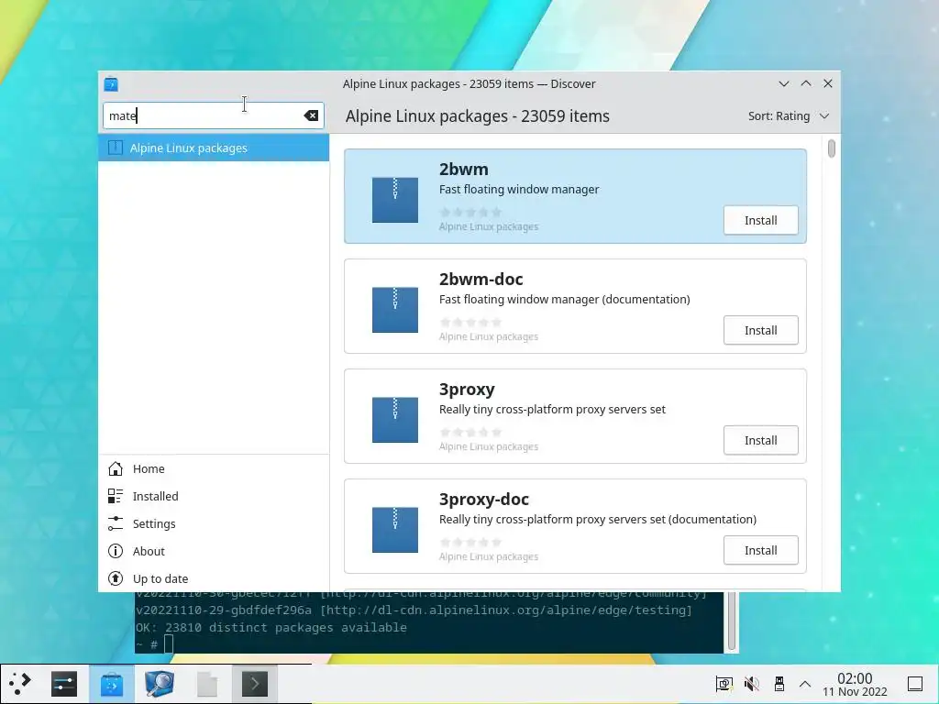Click the Alpine Linux packages category icon

[x=115, y=148]
